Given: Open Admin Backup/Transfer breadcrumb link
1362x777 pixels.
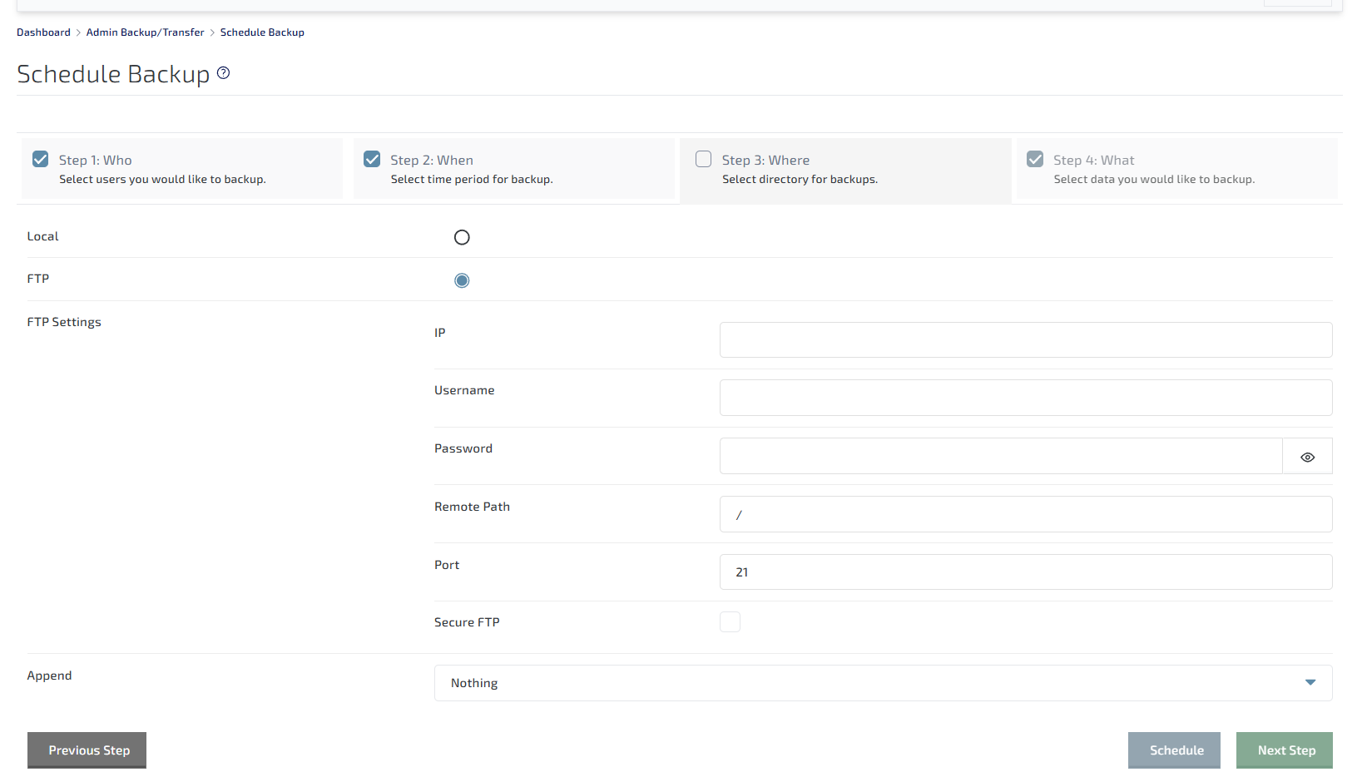Looking at the screenshot, I should 145,32.
